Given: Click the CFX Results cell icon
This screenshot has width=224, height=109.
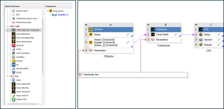Looking at the screenshot, I should [201, 45].
